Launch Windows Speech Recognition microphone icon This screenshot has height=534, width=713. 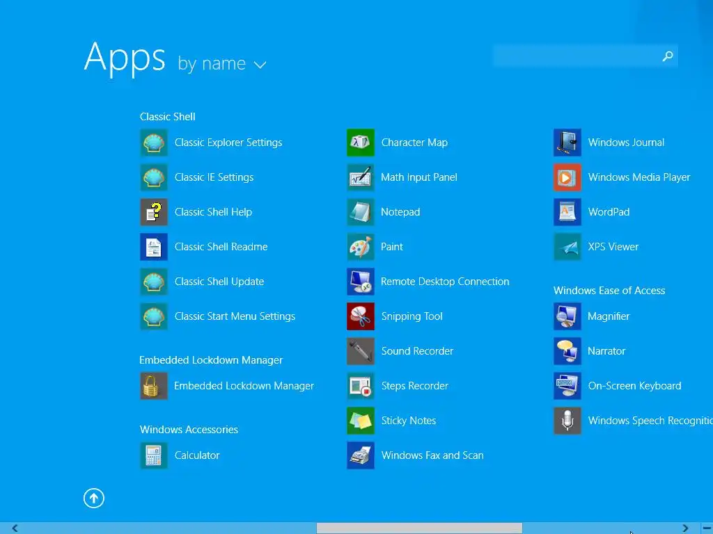(x=567, y=421)
